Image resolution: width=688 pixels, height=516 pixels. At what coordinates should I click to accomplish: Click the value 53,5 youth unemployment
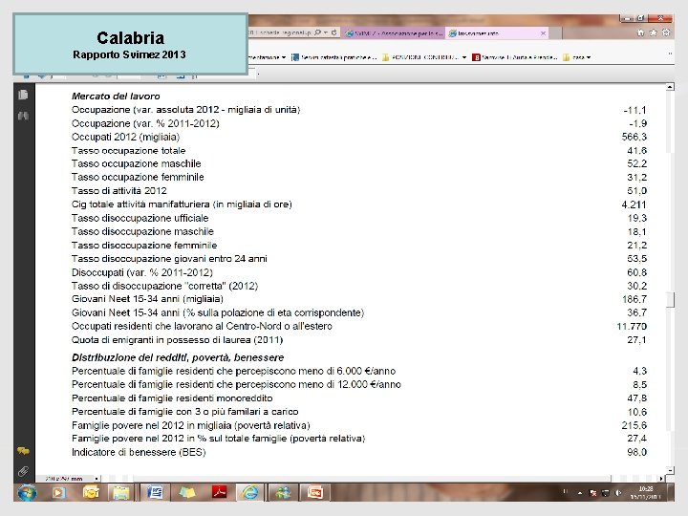pos(637,259)
